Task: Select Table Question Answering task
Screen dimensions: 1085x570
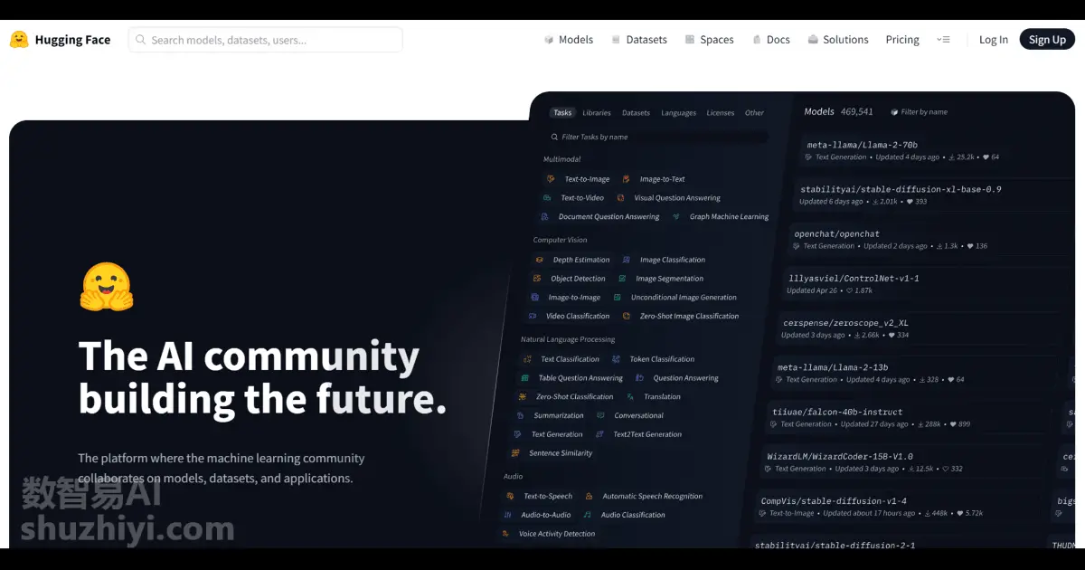Action: click(x=580, y=378)
